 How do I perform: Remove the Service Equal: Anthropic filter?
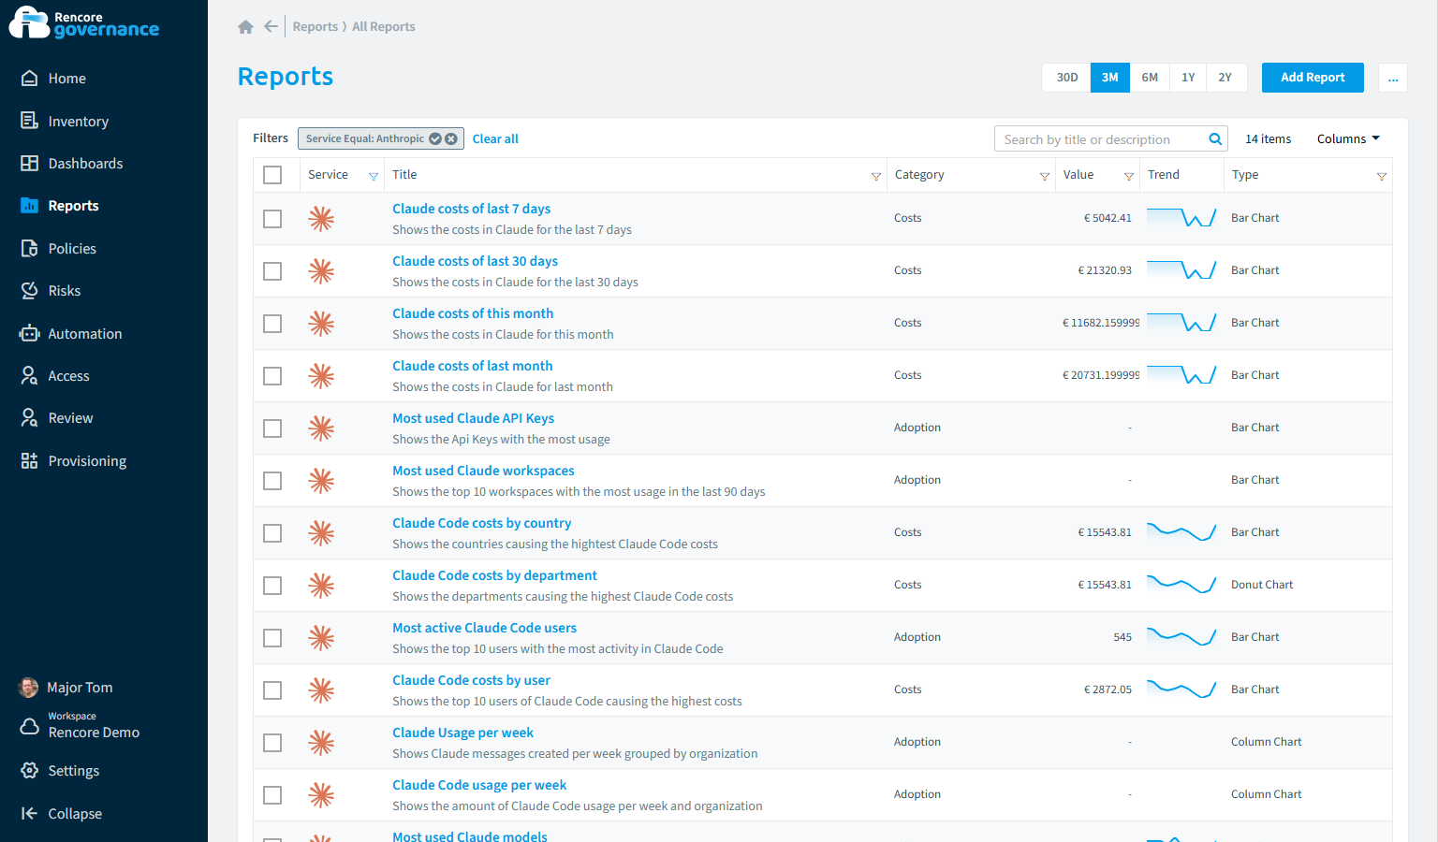tap(451, 138)
